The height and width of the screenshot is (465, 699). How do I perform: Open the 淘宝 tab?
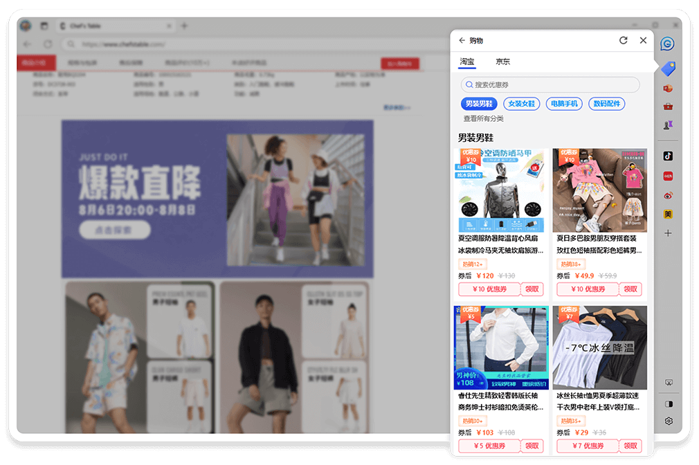(x=466, y=61)
